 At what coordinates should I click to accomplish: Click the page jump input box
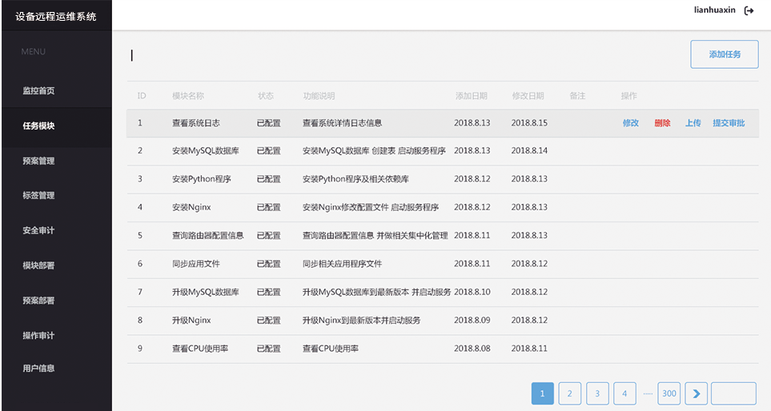pos(733,393)
